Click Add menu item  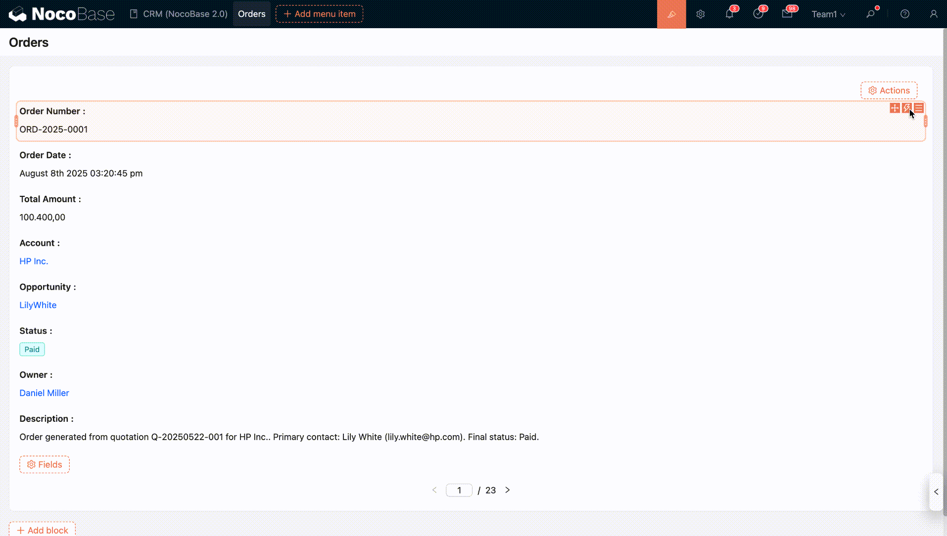(319, 14)
